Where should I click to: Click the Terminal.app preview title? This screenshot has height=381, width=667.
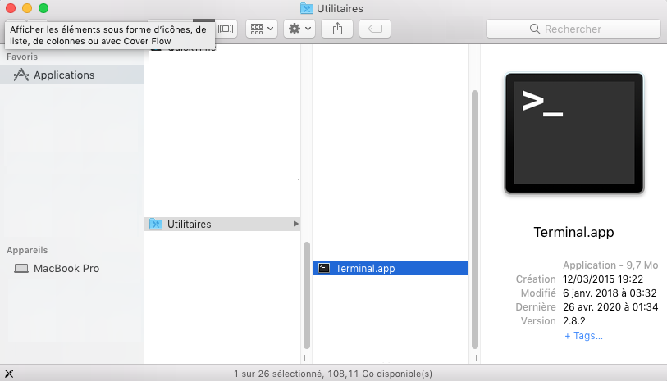(573, 233)
